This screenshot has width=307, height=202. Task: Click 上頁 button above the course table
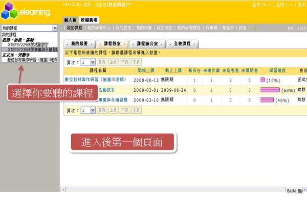pos(114,62)
